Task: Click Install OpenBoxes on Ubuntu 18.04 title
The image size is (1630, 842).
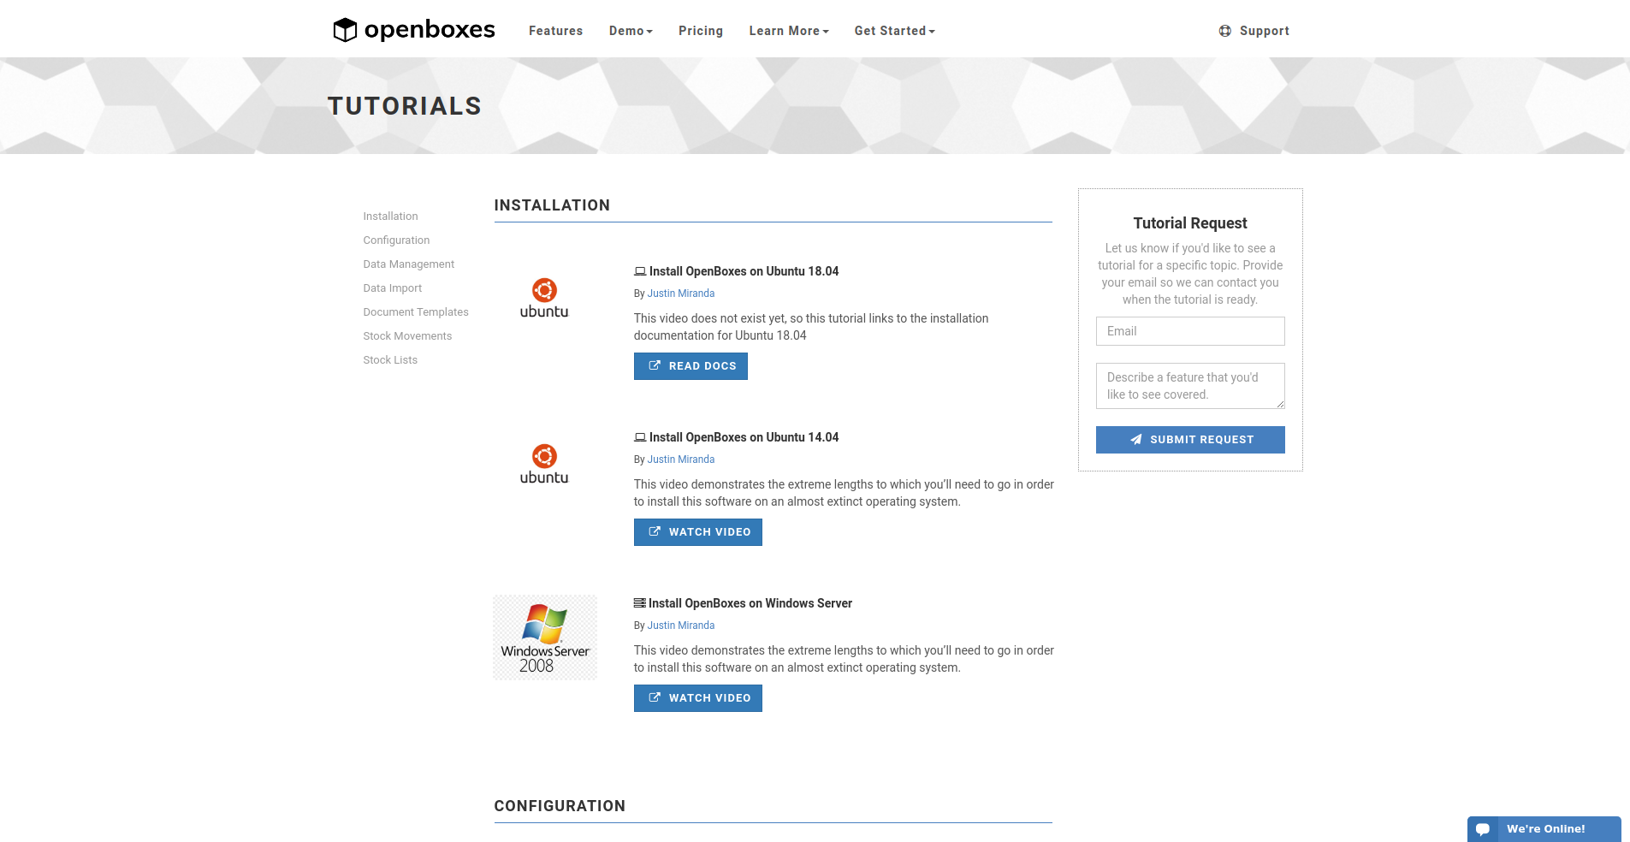Action: (x=744, y=271)
